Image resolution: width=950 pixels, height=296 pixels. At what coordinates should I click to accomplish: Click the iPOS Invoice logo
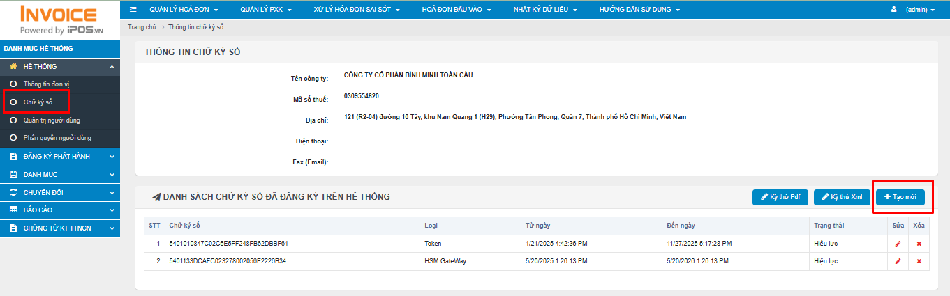pos(59,20)
